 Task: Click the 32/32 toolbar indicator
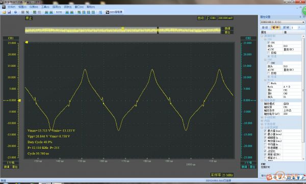pyautogui.click(x=59, y=12)
